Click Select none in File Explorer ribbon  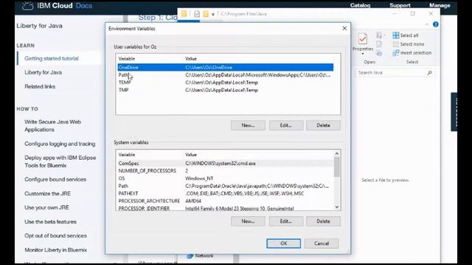coord(409,44)
